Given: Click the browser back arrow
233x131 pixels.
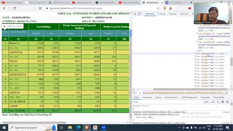Looking at the screenshot, I should (4, 8).
